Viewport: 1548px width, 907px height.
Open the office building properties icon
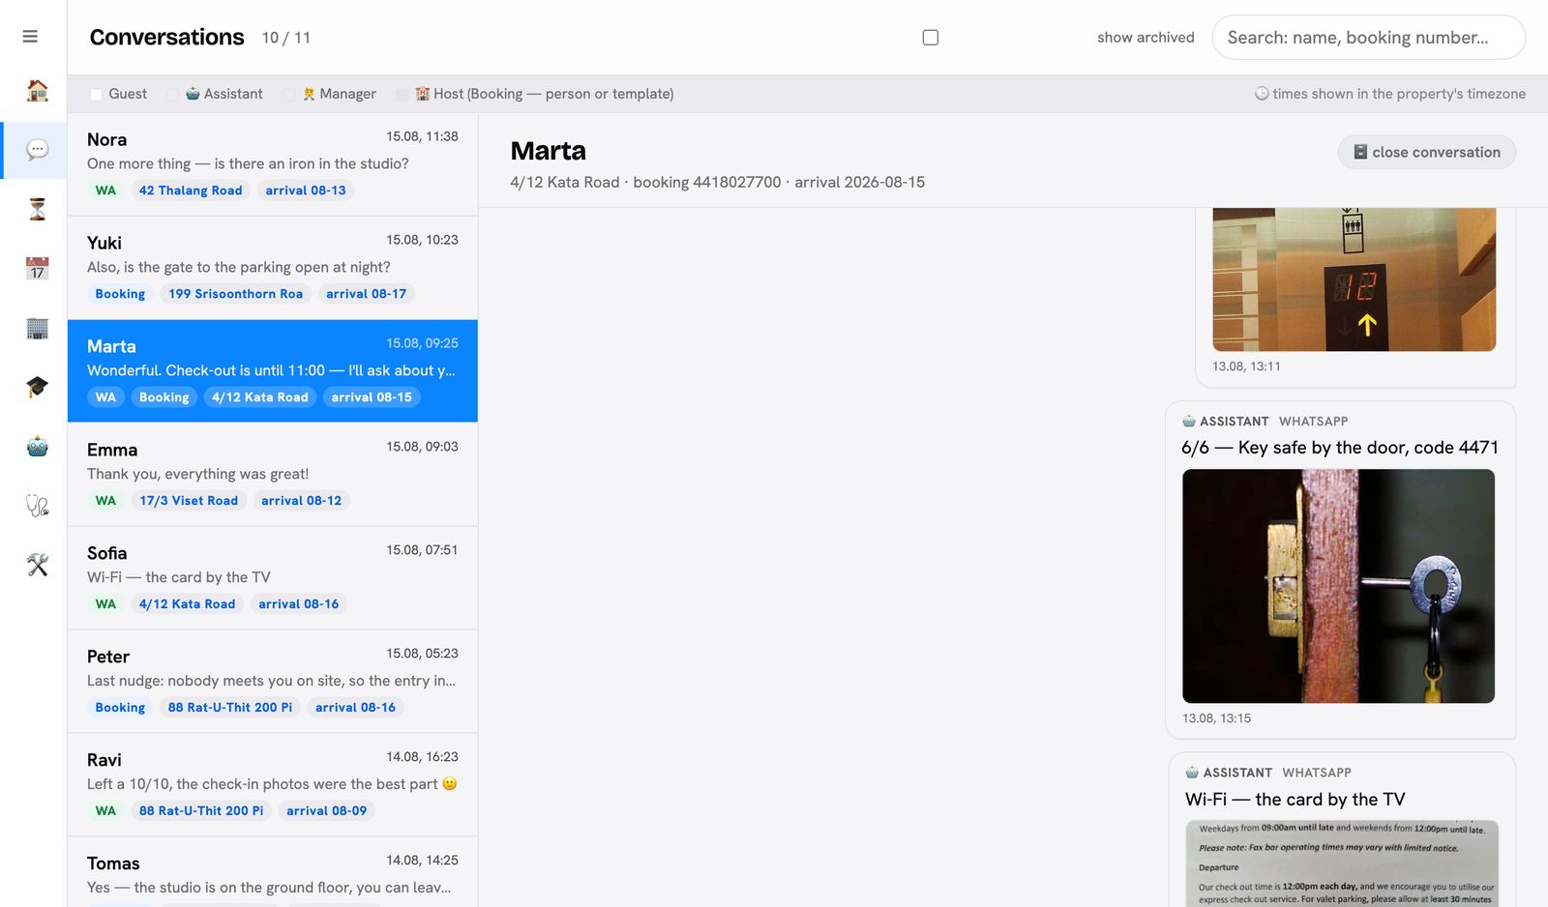tap(37, 328)
